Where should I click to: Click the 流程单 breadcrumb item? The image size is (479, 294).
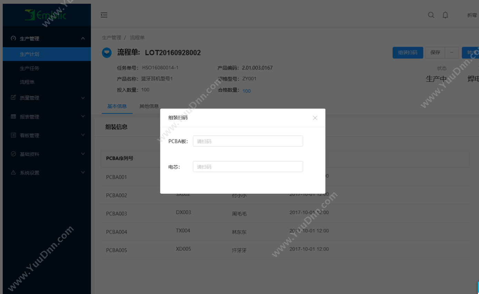pos(137,37)
